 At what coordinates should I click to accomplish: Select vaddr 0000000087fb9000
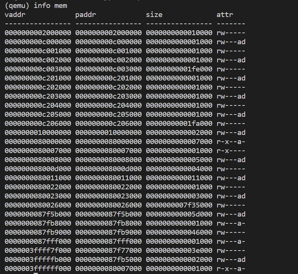(38, 232)
